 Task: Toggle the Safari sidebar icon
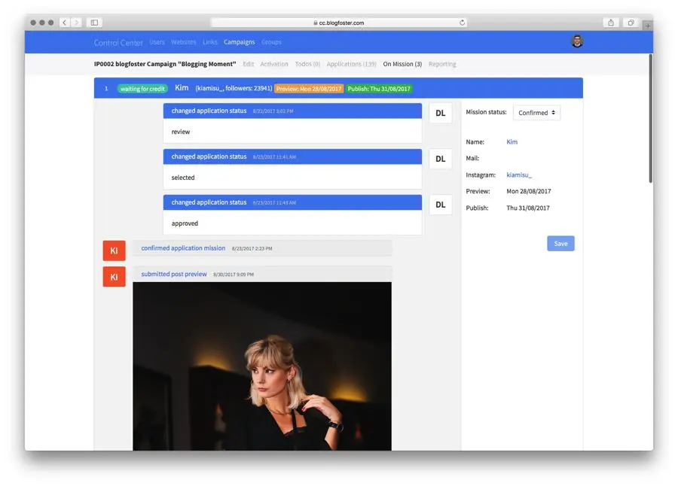click(x=94, y=23)
